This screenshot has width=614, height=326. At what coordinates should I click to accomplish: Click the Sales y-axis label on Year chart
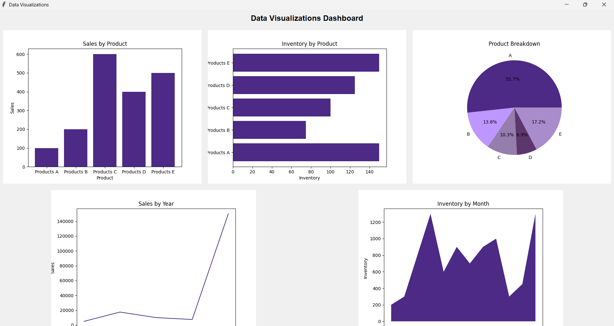pyautogui.click(x=53, y=268)
